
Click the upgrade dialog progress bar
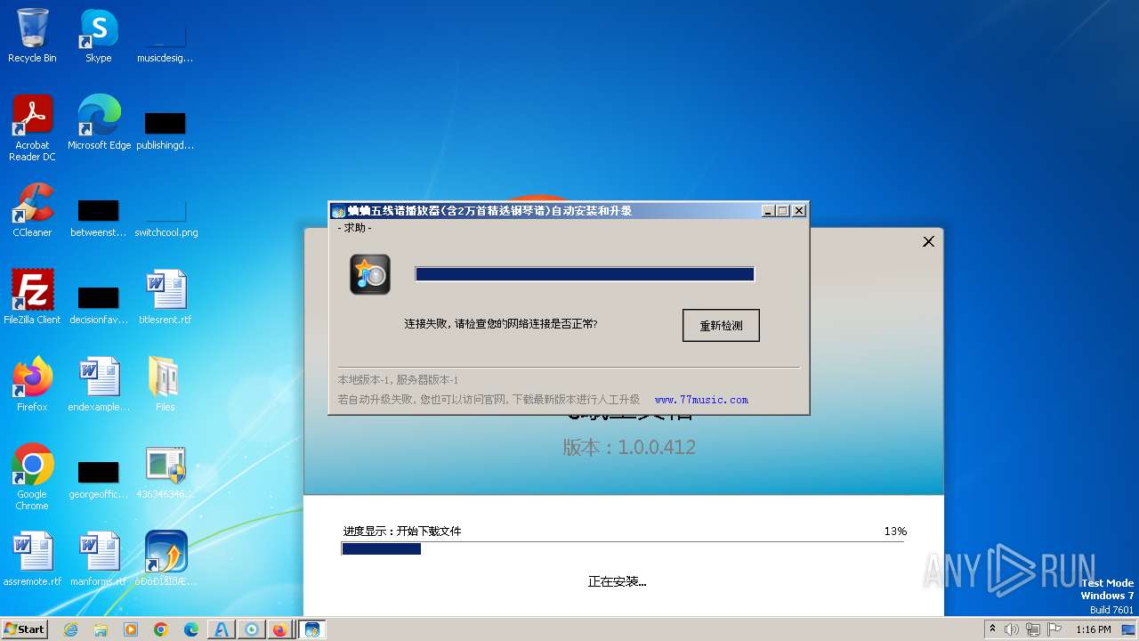[585, 274]
